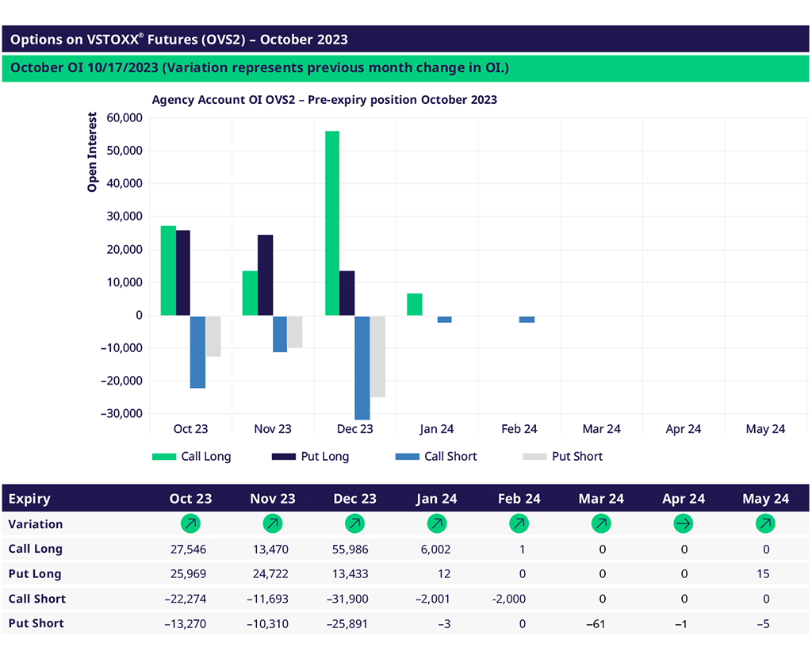
Task: Click the Put Short row label
Action: point(36,623)
